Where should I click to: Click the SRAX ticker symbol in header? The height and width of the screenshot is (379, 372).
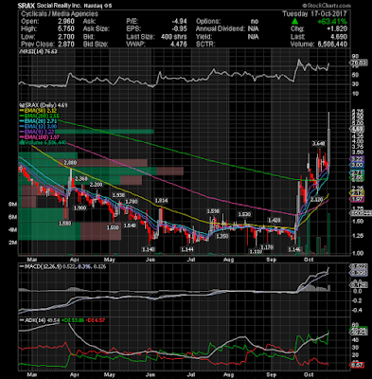(x=27, y=6)
